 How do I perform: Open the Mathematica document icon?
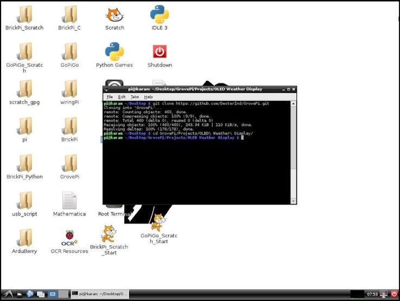pos(69,201)
